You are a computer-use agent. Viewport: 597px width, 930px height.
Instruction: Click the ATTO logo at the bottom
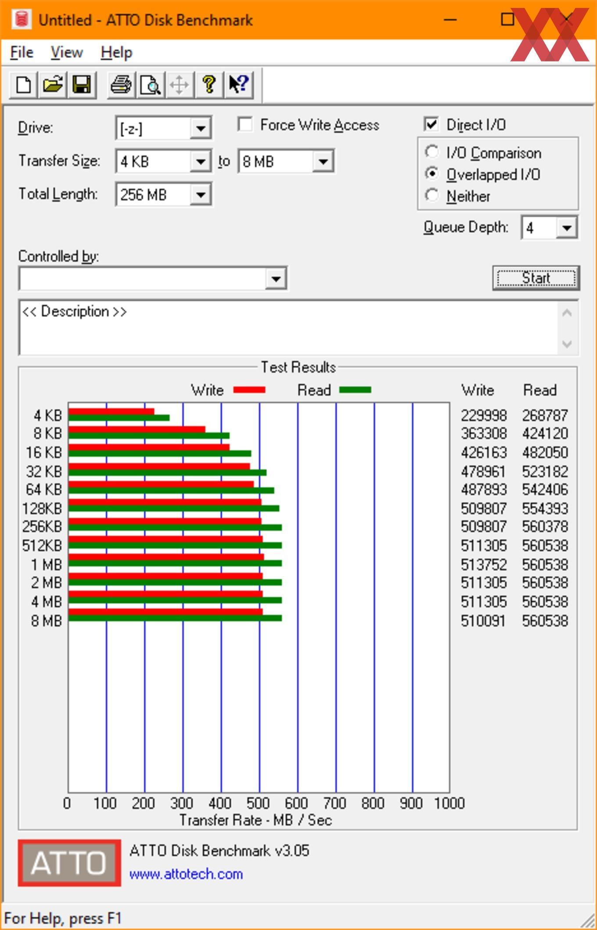(x=69, y=862)
